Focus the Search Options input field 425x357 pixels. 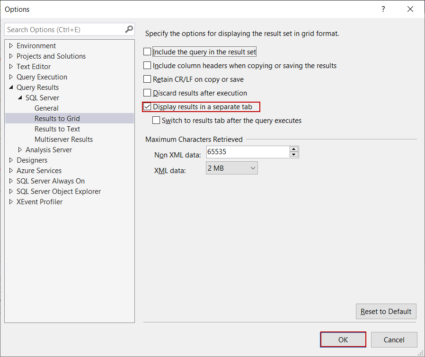coord(64,29)
